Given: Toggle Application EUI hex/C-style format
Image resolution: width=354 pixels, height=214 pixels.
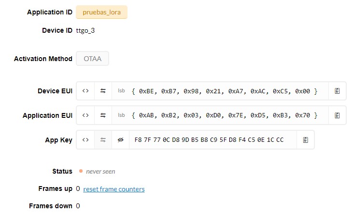Looking at the screenshot, I should tap(85, 115).
